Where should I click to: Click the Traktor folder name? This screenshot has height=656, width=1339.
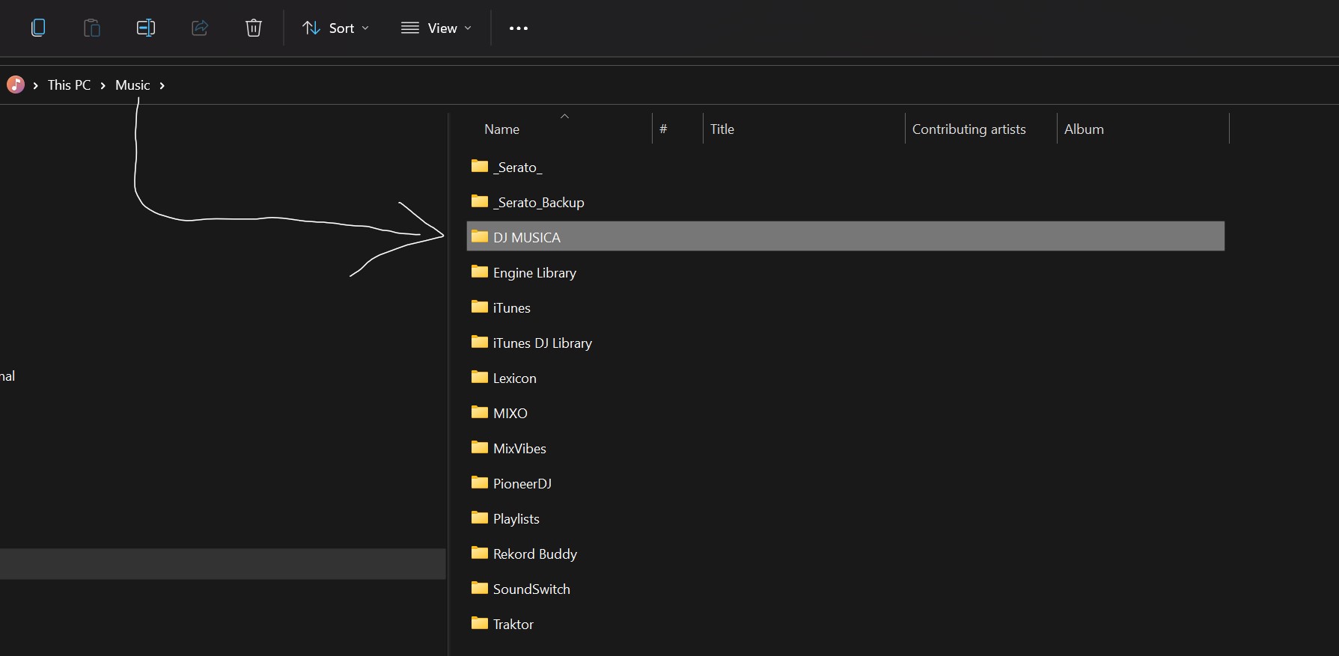[x=513, y=625]
